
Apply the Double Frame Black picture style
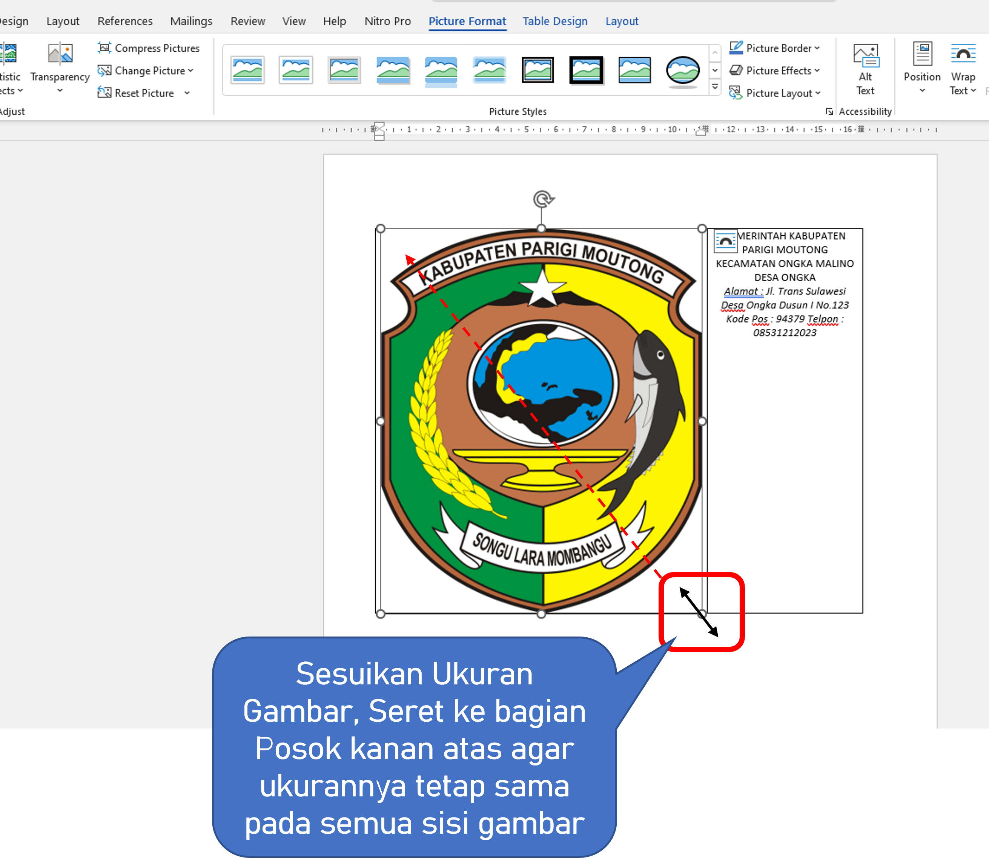[x=537, y=71]
